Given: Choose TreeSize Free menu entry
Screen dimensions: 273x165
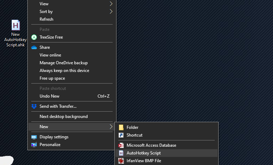Looking at the screenshot, I should (72, 37).
